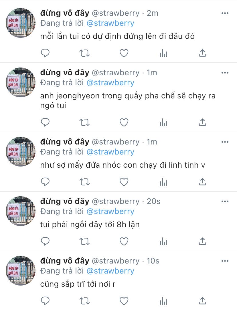The height and width of the screenshot is (309, 237).
Task: Open profile name 'đừng vô đây' on first tweet
Action: pyautogui.click(x=65, y=13)
